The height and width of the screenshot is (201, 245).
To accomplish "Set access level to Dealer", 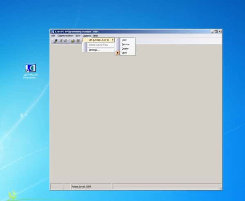I will (125, 49).
